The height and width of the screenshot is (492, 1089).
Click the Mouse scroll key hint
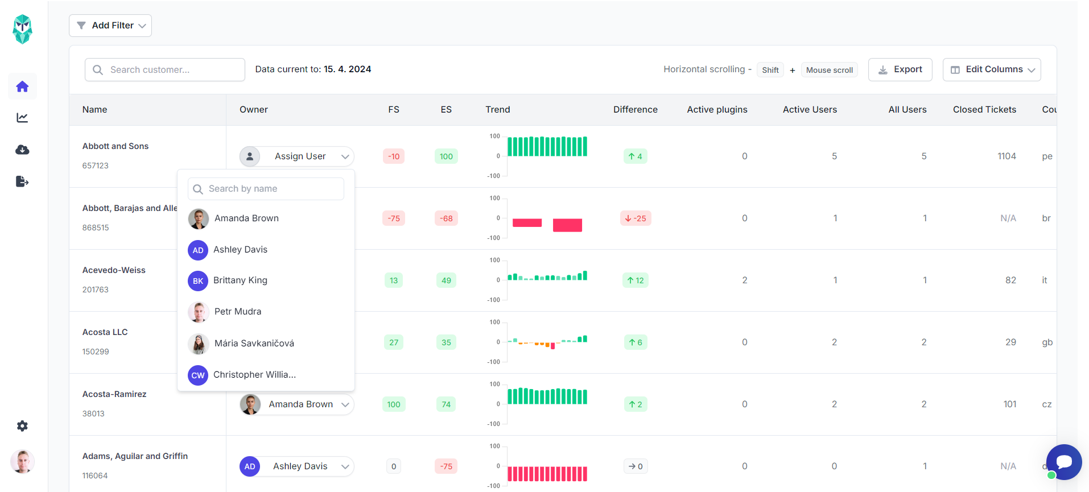[830, 70]
